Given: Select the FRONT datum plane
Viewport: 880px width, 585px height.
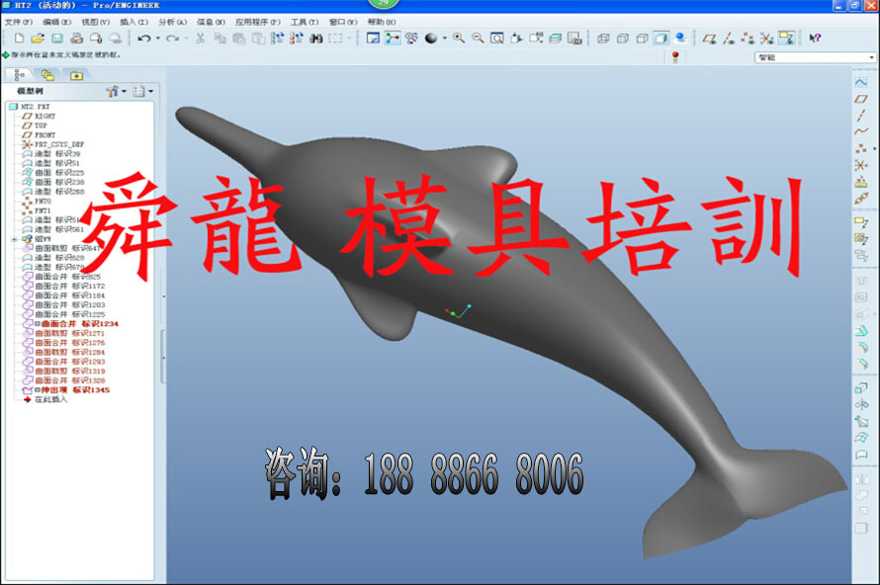Looking at the screenshot, I should coord(39,135).
